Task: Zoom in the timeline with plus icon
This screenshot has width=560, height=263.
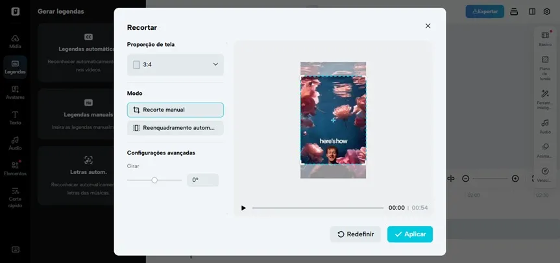Action: point(515,179)
